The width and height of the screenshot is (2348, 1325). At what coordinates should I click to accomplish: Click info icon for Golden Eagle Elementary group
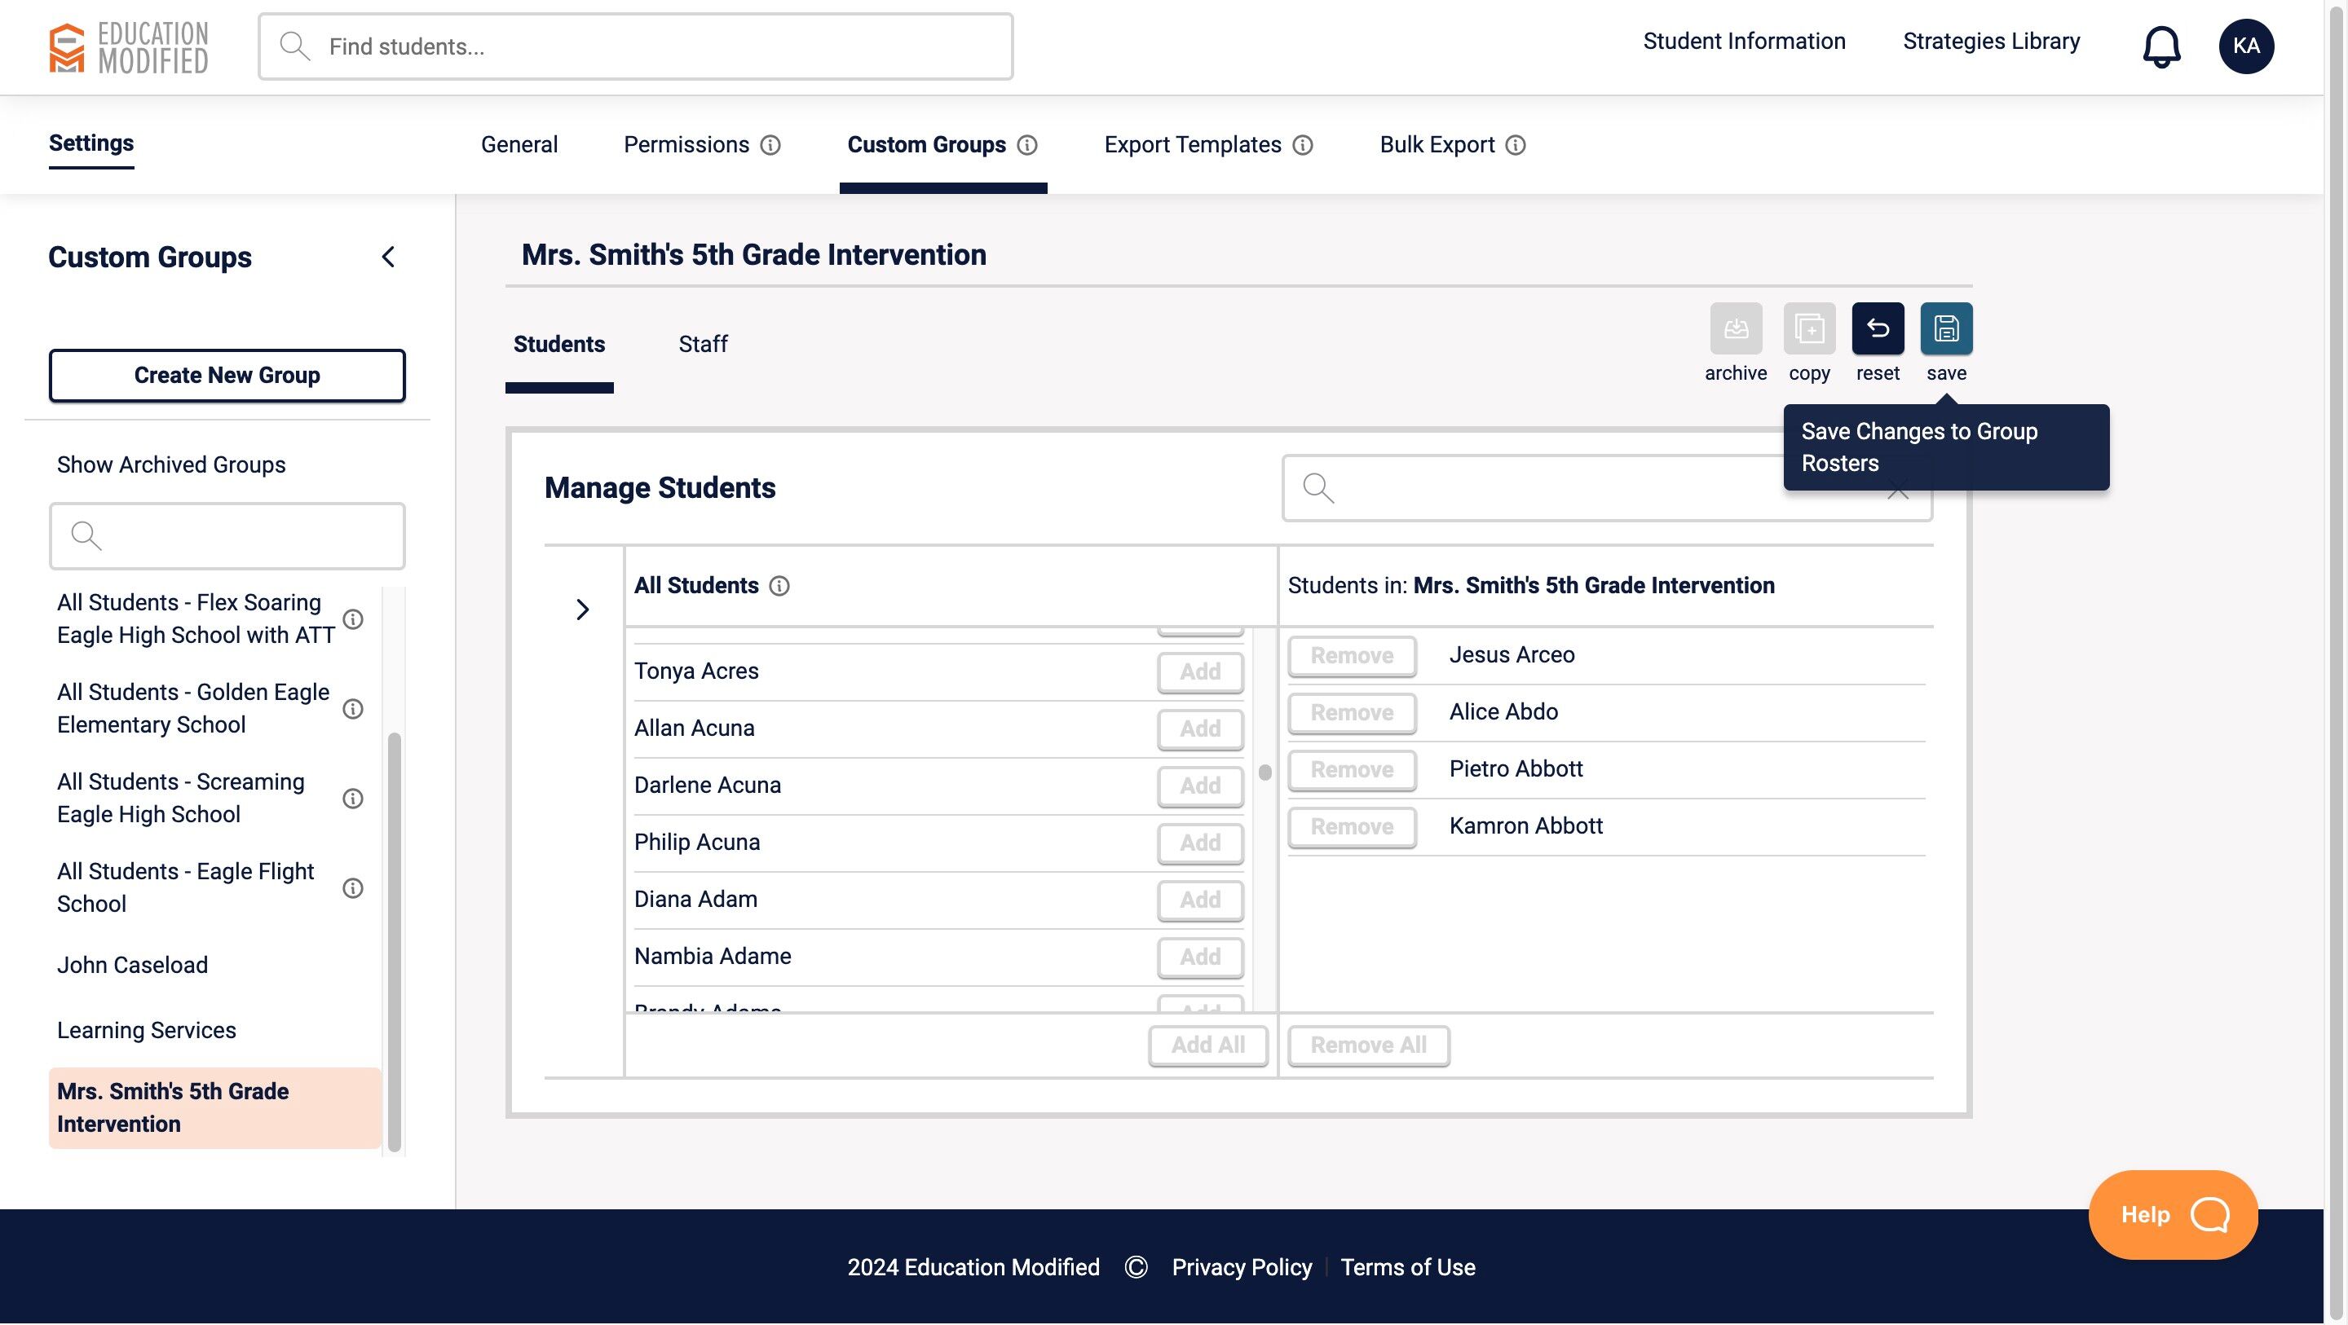(353, 709)
